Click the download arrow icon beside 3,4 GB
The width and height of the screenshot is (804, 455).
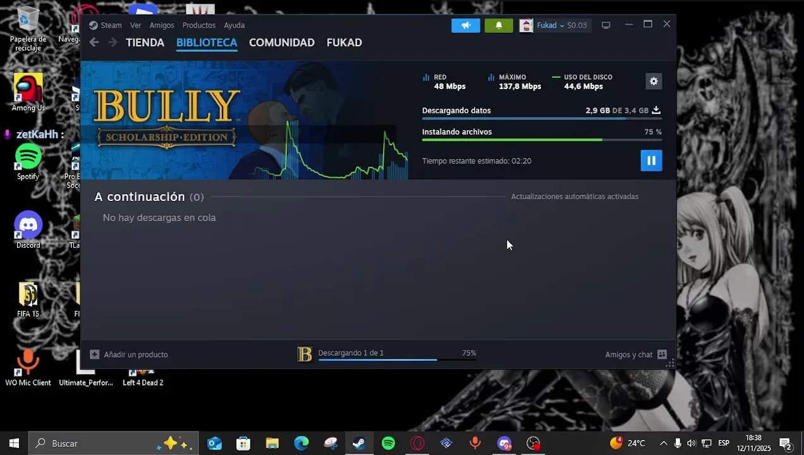[x=656, y=111]
